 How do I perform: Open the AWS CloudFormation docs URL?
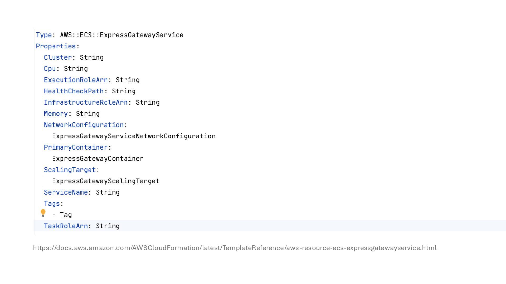click(235, 248)
